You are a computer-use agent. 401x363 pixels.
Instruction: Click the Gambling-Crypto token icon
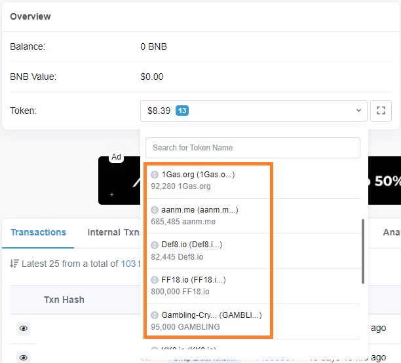155,315
